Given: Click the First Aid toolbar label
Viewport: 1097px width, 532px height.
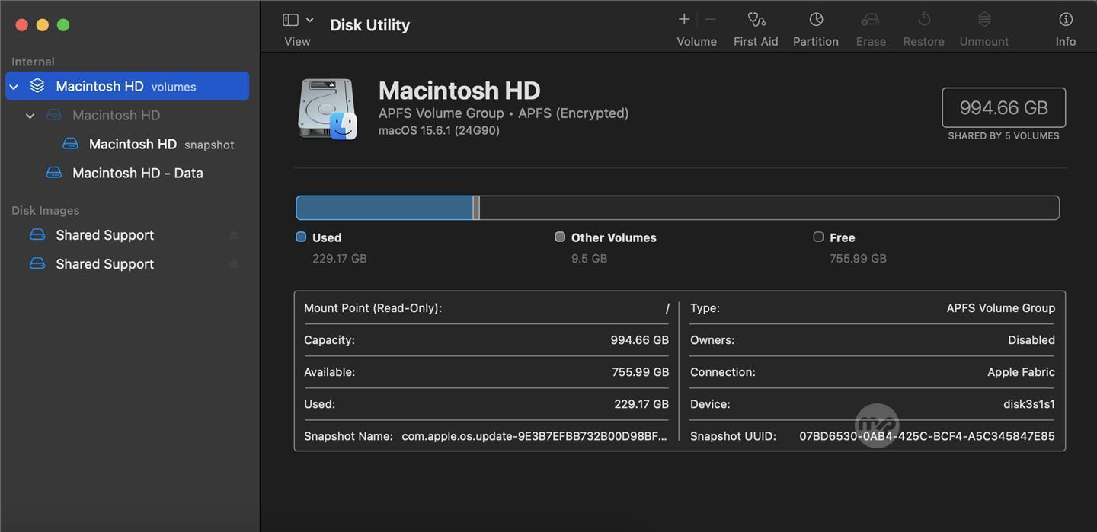Looking at the screenshot, I should pyautogui.click(x=756, y=42).
